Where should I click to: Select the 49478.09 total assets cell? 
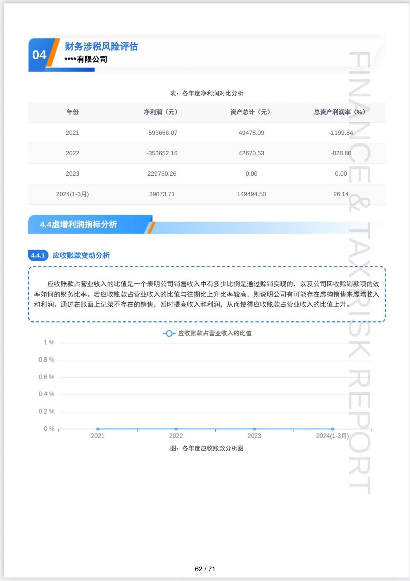point(252,133)
